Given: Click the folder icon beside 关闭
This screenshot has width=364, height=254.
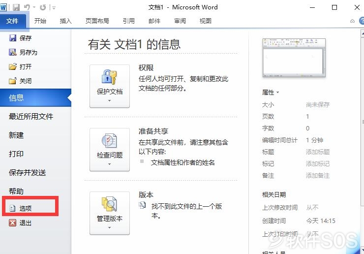Looking at the screenshot, I should 13,81.
